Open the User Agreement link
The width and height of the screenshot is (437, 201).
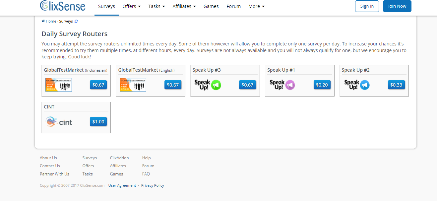pos(122,185)
